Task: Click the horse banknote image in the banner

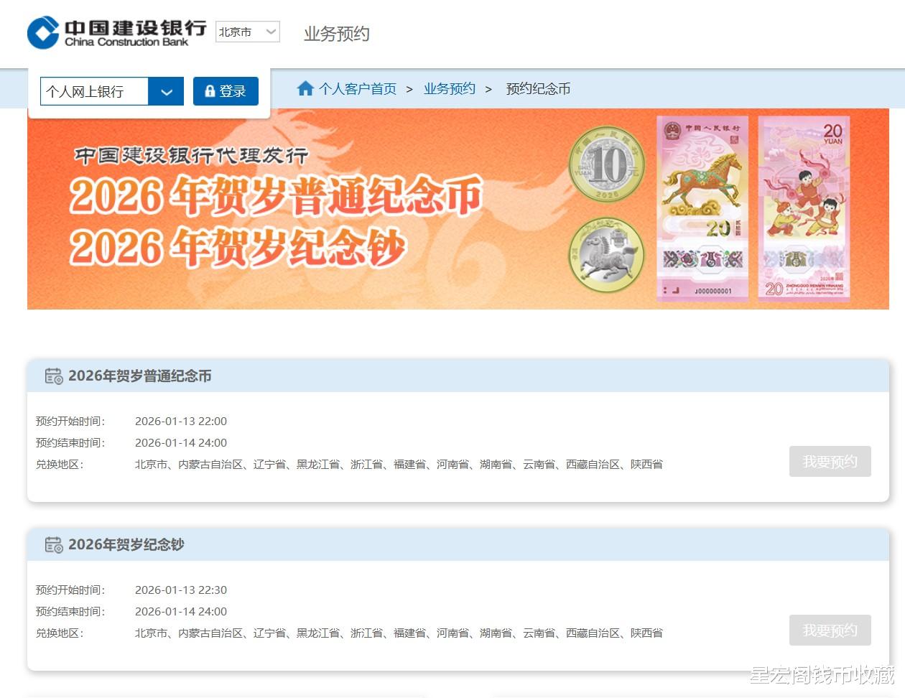Action: coord(702,208)
